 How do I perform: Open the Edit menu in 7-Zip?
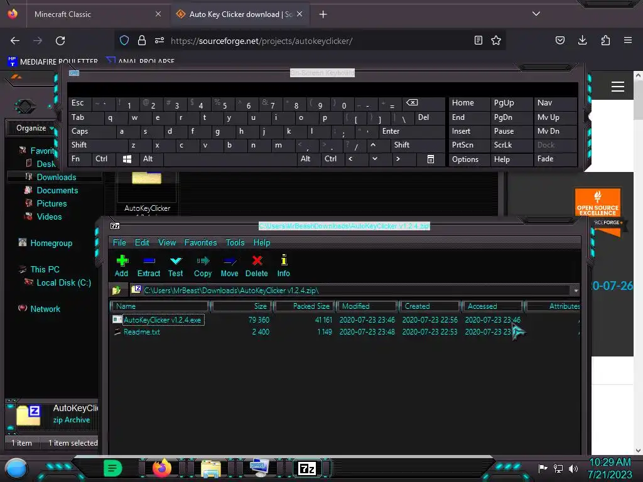pyautogui.click(x=142, y=243)
